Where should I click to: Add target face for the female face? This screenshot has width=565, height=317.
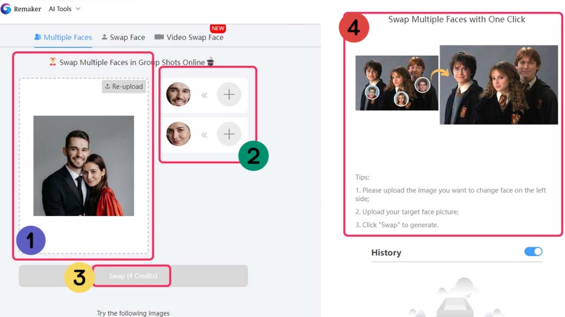point(229,134)
